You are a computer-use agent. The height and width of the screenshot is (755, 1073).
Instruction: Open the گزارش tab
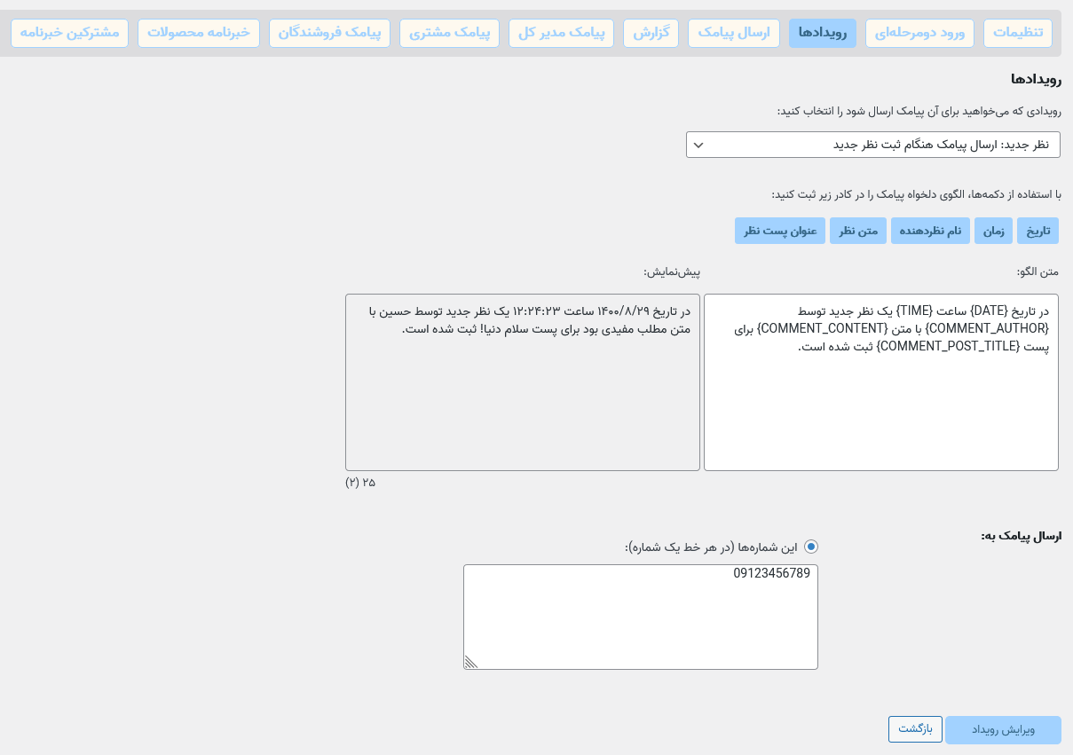651,34
